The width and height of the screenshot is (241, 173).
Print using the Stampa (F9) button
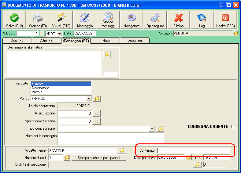point(38,20)
